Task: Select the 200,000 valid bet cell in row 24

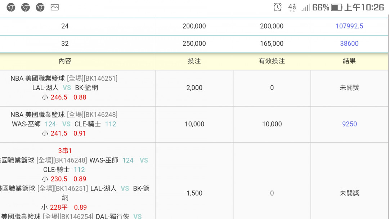Action: click(272, 26)
